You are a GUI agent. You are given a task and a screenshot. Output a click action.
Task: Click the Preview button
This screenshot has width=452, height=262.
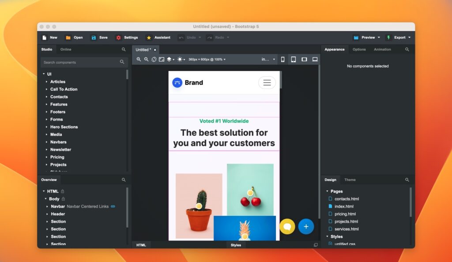(x=365, y=37)
